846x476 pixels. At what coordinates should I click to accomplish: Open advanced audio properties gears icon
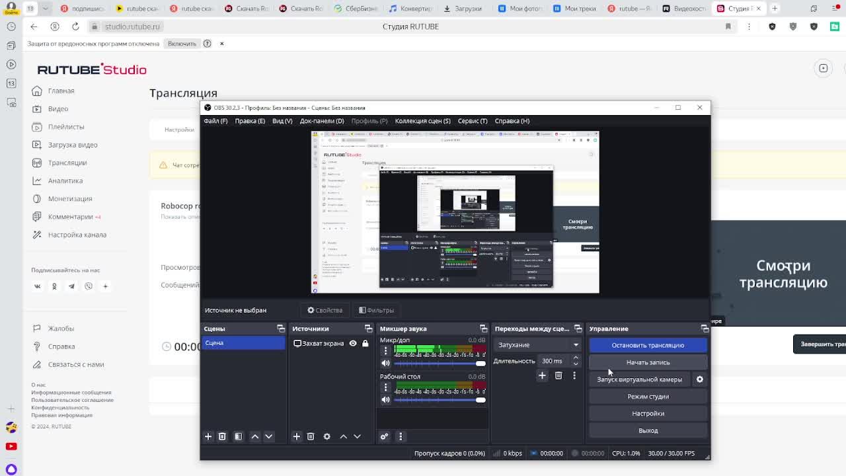point(384,436)
